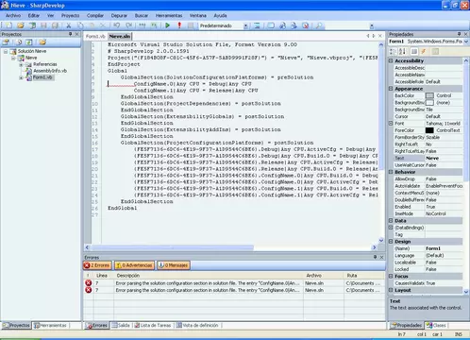Collapse the Data property category
The width and height of the screenshot is (470, 340).
[391, 220]
